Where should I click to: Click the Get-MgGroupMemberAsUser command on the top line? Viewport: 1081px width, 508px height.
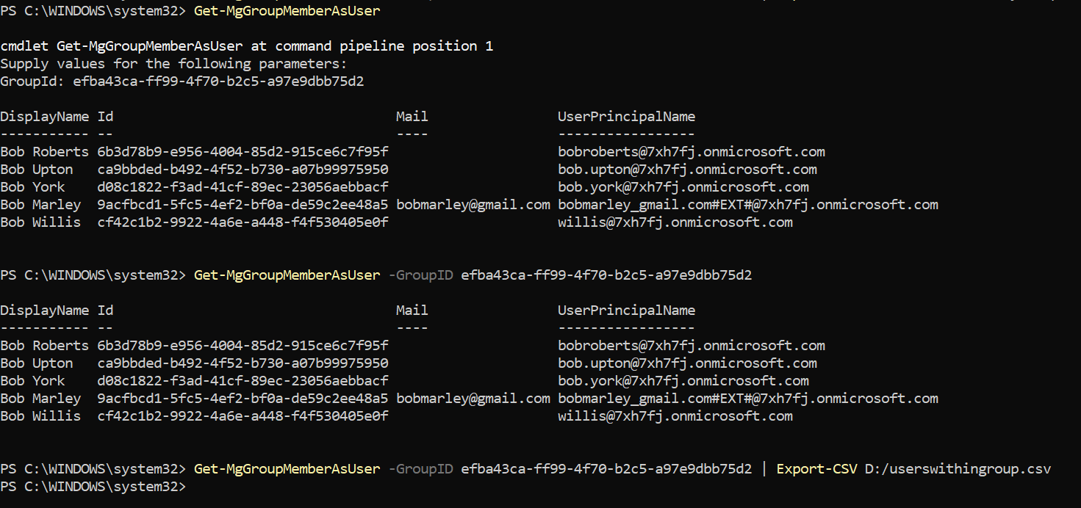click(x=287, y=11)
